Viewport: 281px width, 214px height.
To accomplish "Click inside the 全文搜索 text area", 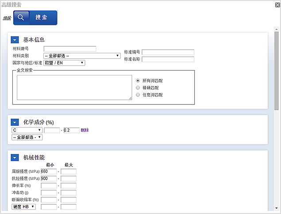I will 74,87.
